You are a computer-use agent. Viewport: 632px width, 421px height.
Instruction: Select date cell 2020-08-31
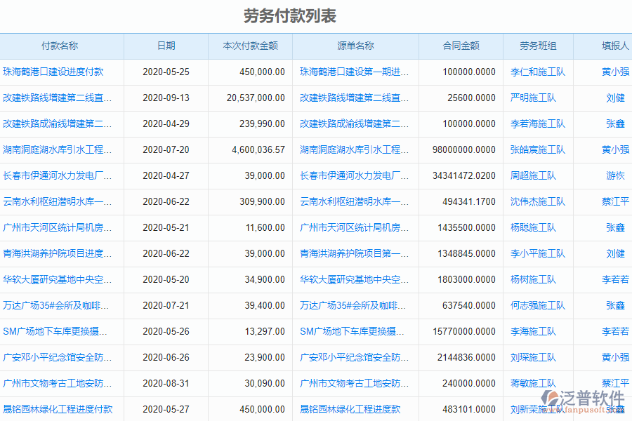[x=166, y=383]
